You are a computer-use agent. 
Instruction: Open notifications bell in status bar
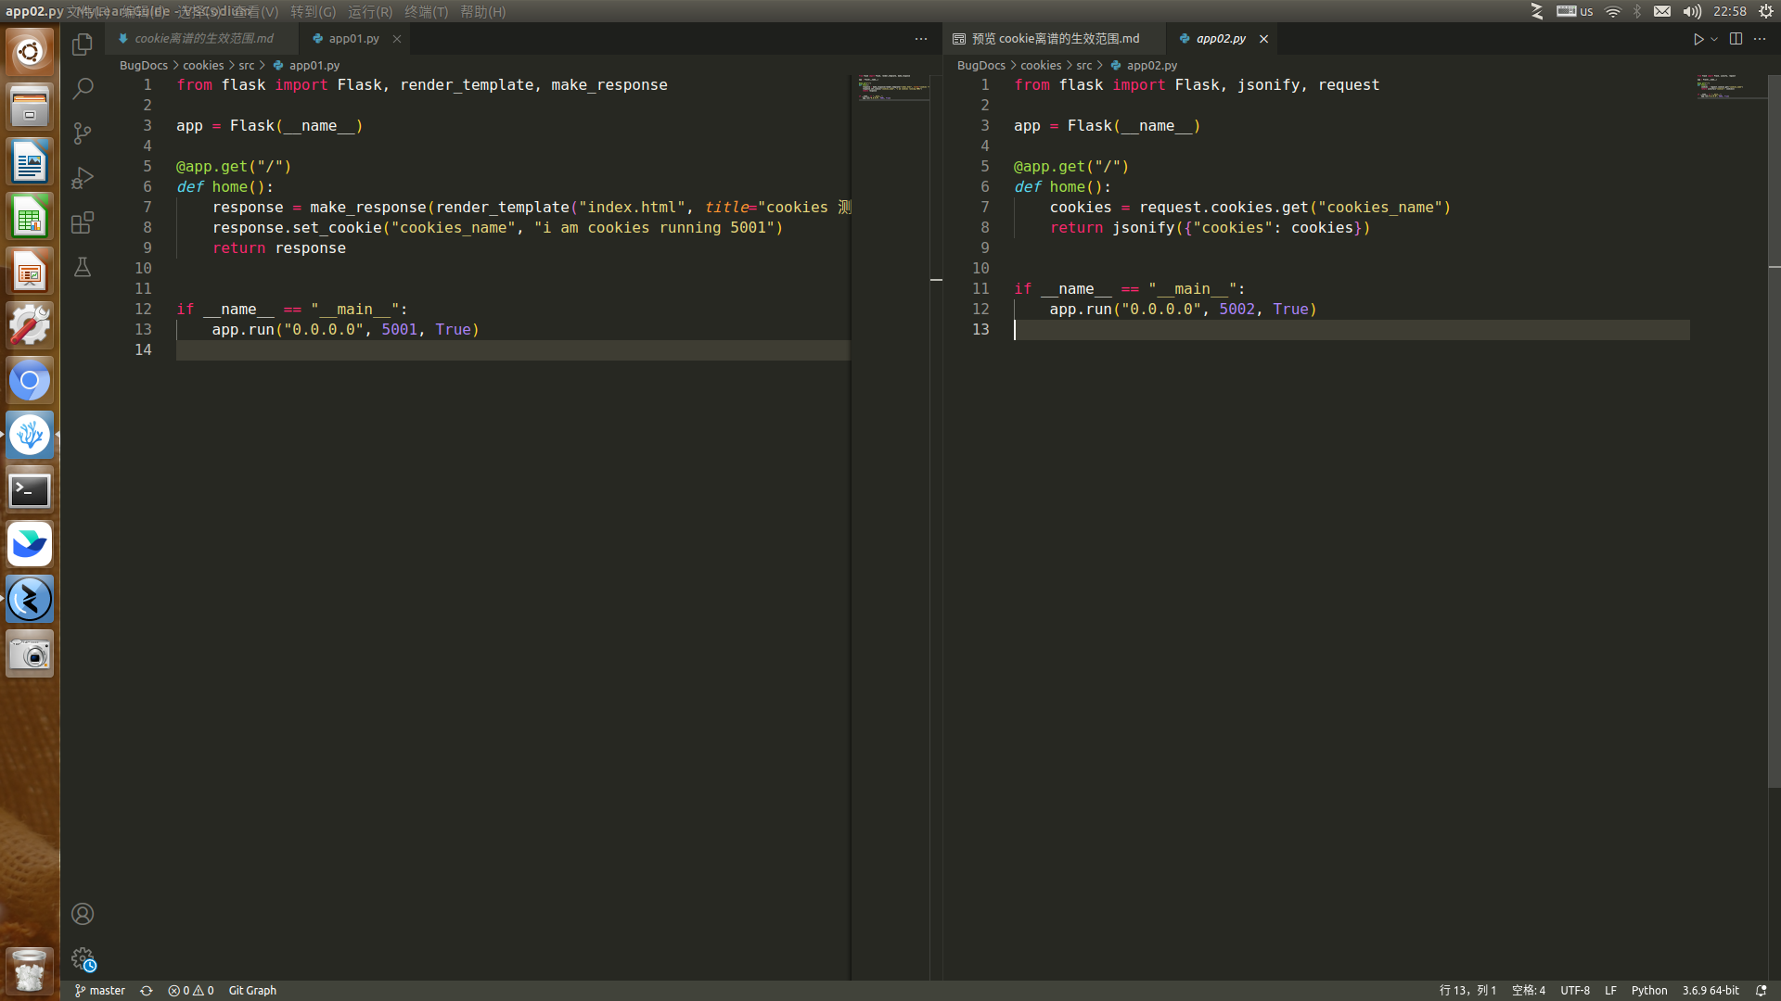pos(1761,991)
